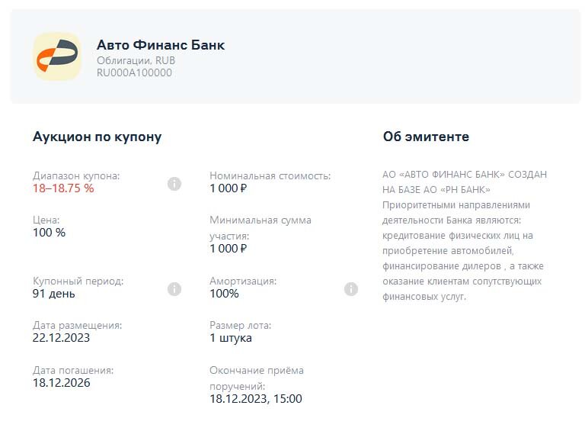The height and width of the screenshot is (431, 588).
Task: Click the Дата погашения label
Action: click(x=73, y=370)
